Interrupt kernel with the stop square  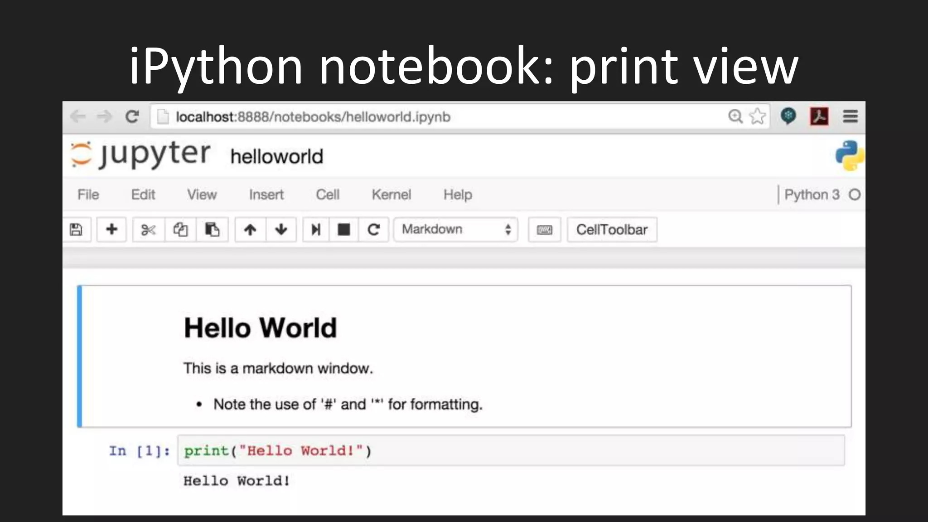344,230
